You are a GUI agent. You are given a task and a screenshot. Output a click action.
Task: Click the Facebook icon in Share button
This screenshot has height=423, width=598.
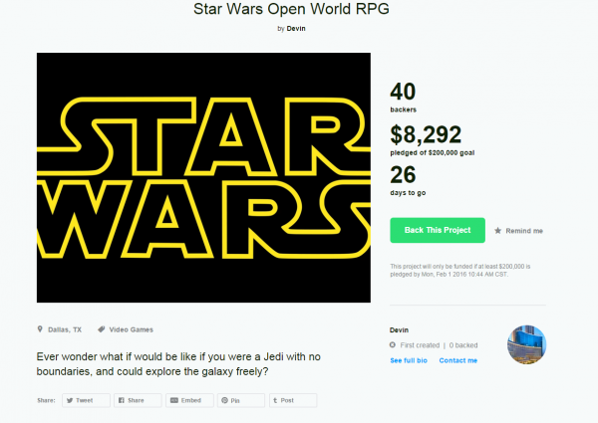[x=122, y=400]
